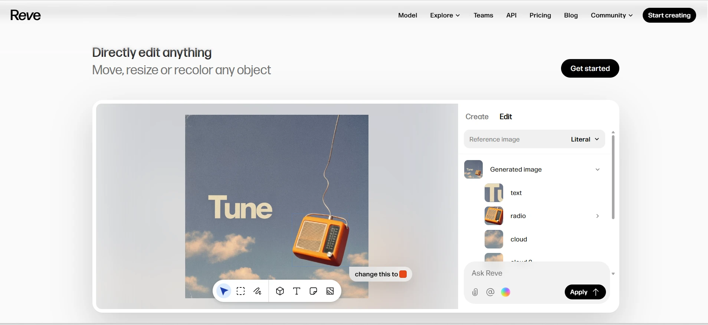
Task: Select the Generated image thumbnail
Action: (473, 169)
